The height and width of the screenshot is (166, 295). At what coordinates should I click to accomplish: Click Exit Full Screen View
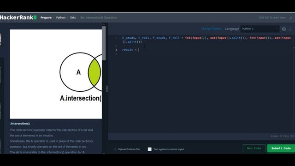point(272,18)
